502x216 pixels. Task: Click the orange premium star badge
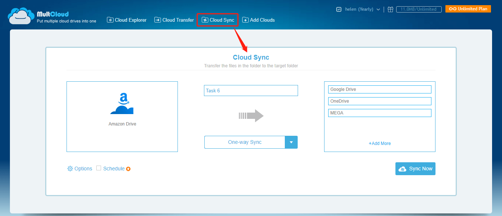[128, 169]
